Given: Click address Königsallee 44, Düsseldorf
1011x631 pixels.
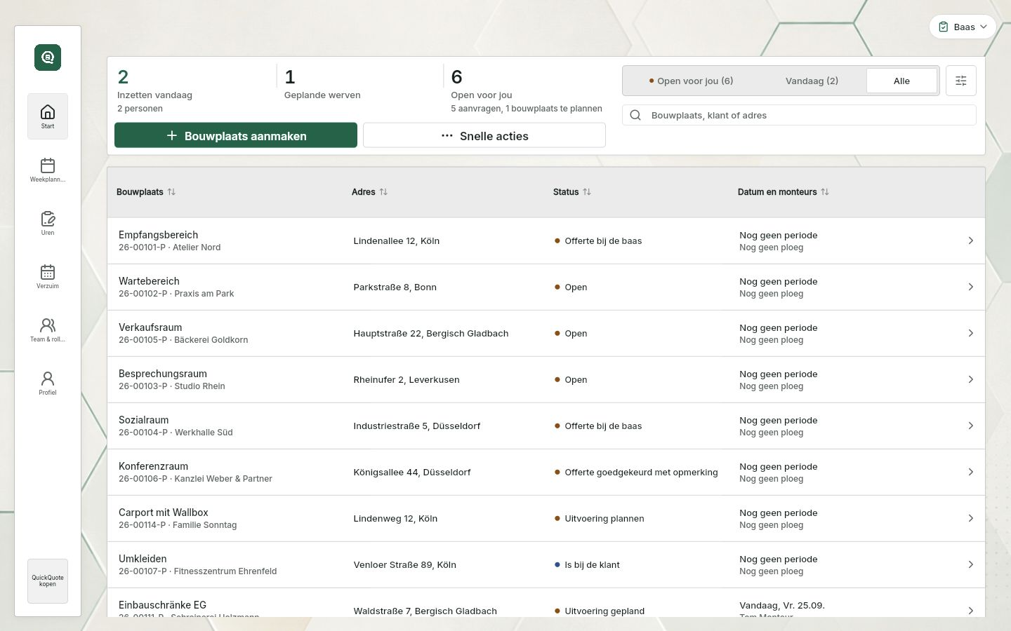Looking at the screenshot, I should pos(412,472).
